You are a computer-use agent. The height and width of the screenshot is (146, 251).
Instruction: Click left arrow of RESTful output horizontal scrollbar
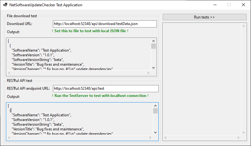tap(9, 138)
